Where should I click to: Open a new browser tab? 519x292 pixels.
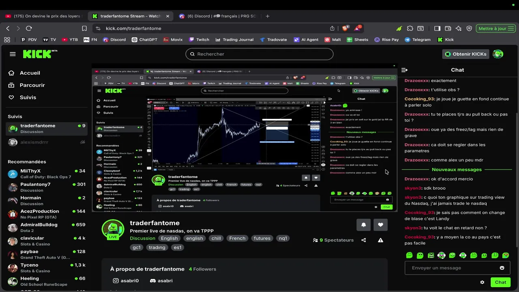[x=268, y=16]
